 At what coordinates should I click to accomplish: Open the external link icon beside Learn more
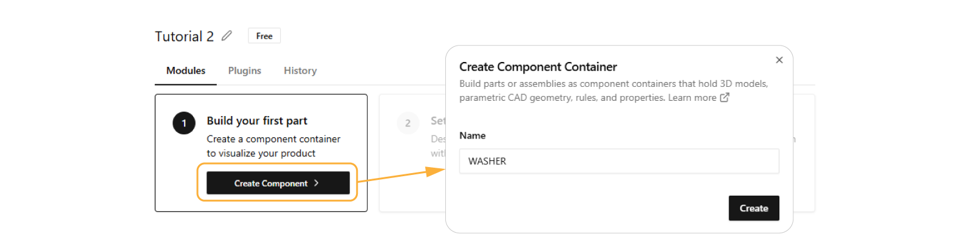point(725,98)
